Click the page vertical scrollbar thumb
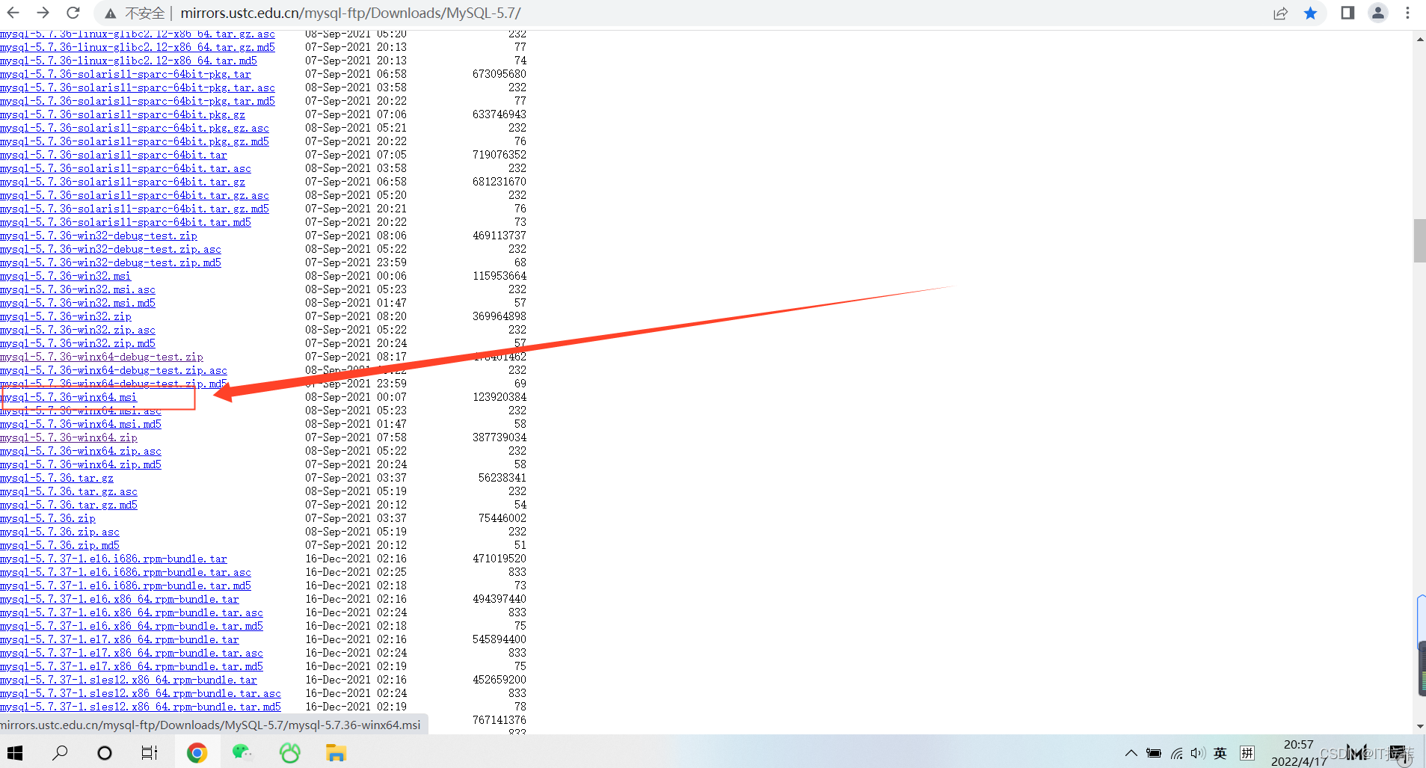The height and width of the screenshot is (768, 1426). 1419,241
